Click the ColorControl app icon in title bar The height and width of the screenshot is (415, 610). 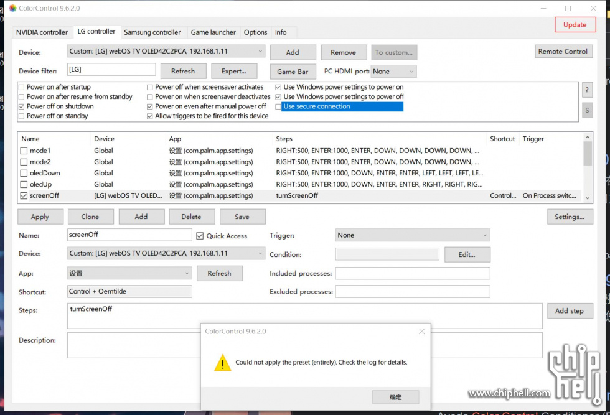(x=12, y=8)
